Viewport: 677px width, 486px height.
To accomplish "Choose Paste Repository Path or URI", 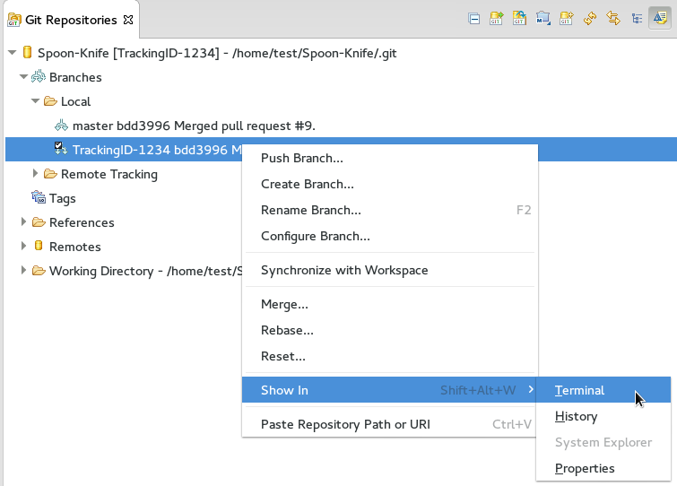I will click(x=390, y=424).
